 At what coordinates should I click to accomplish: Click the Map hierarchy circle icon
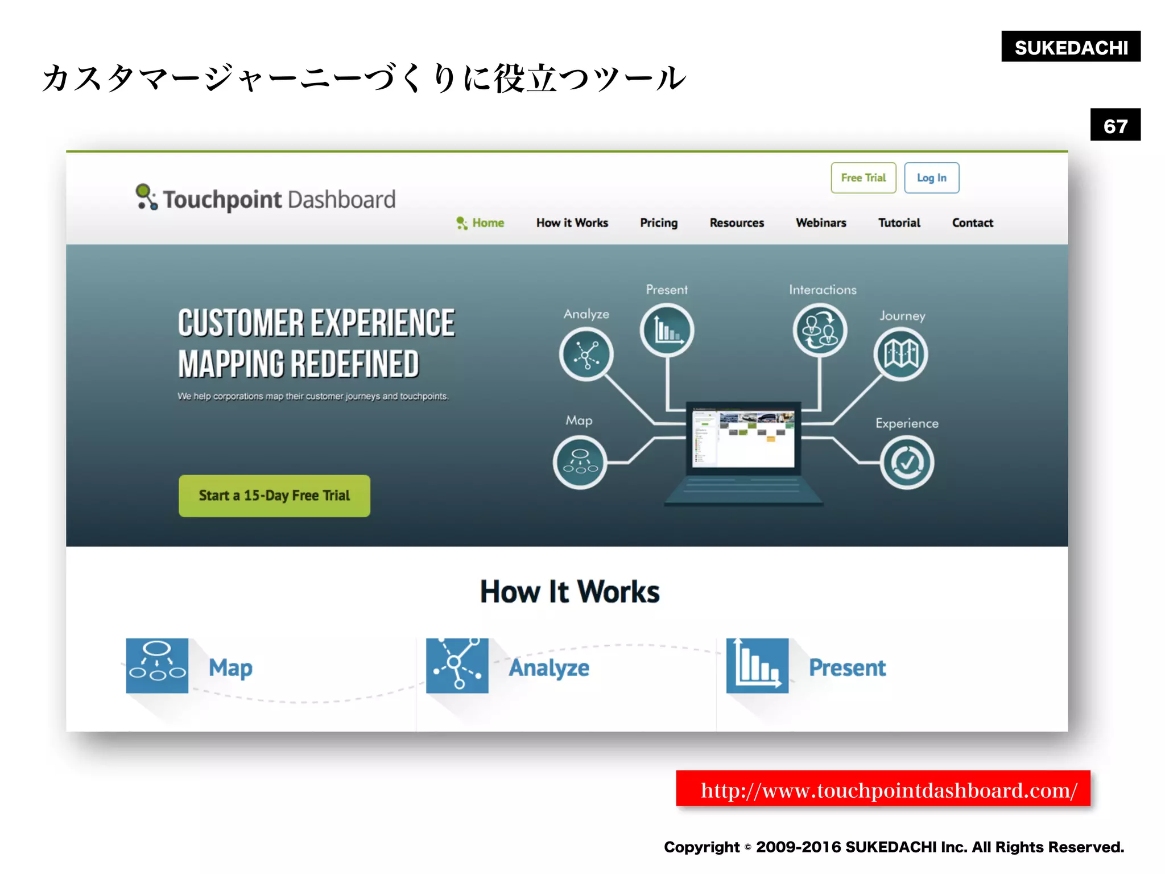click(x=580, y=462)
